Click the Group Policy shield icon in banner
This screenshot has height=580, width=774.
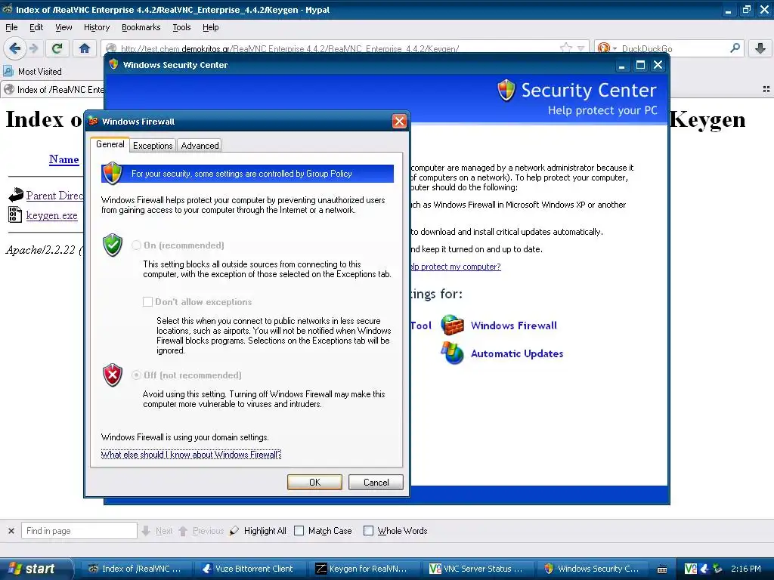pyautogui.click(x=113, y=173)
